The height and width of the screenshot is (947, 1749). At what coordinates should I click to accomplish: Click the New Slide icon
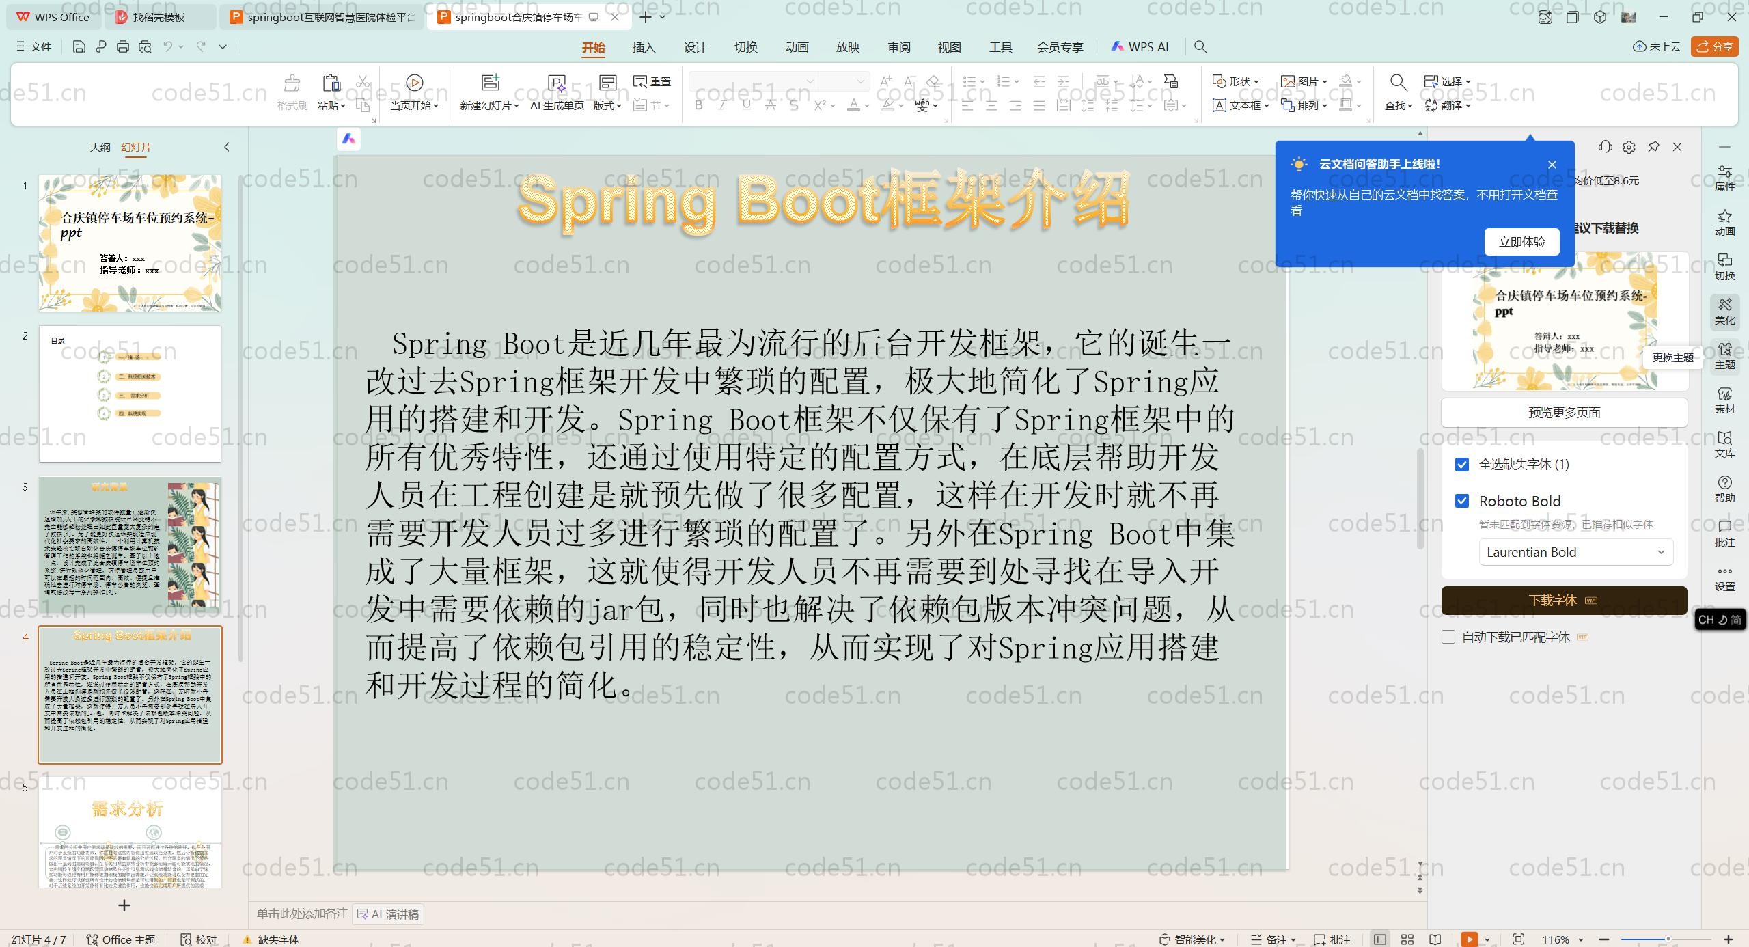pos(490,83)
